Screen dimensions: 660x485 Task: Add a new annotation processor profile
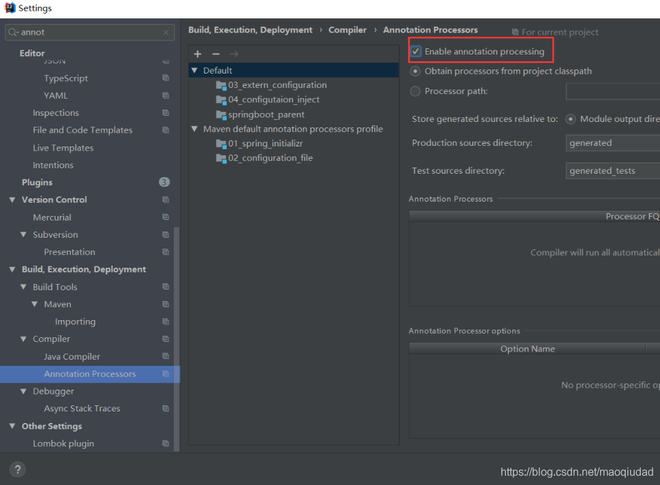pyautogui.click(x=198, y=54)
